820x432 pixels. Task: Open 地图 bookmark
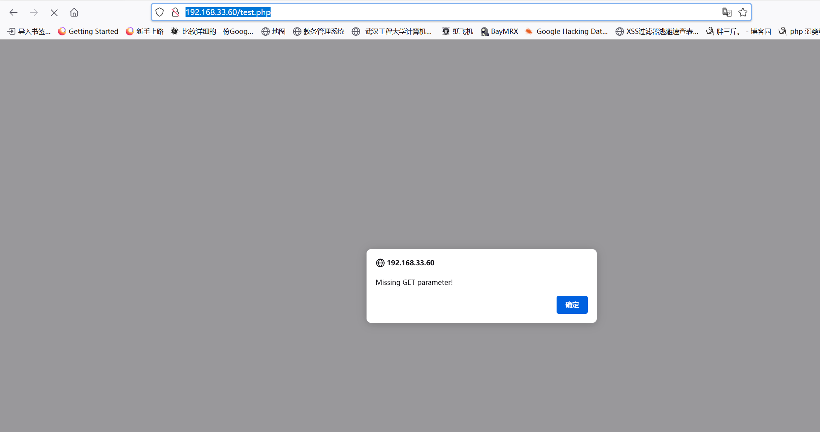point(274,31)
